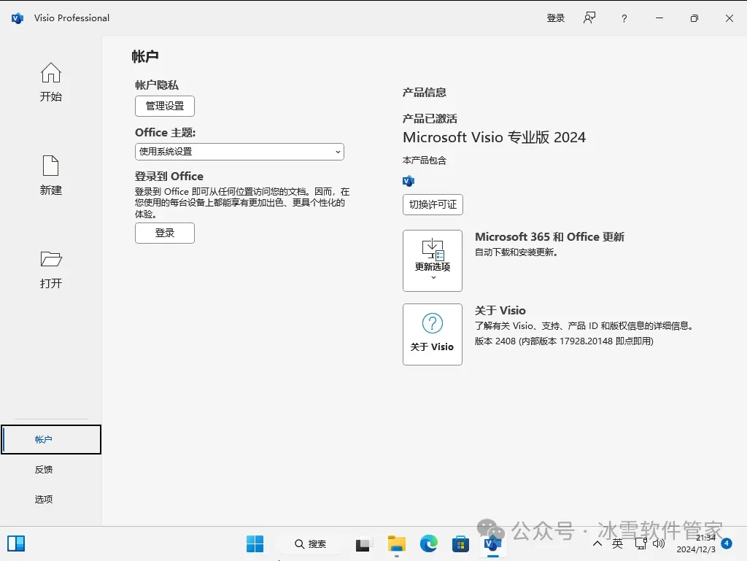Click the 管理设置 button
747x561 pixels.
pos(165,106)
